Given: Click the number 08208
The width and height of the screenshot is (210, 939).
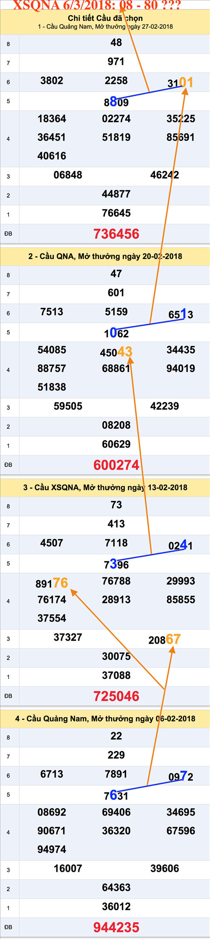Looking at the screenshot, I should [x=116, y=425].
